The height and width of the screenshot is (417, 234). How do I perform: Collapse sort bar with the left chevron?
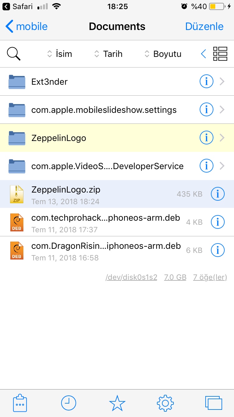coord(203,54)
